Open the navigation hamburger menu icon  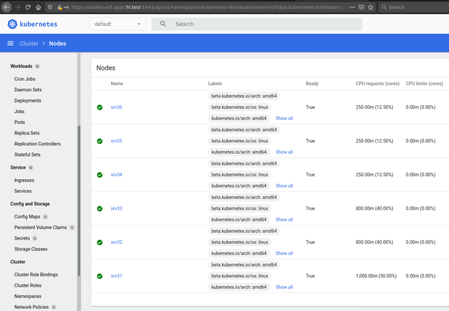pos(10,43)
